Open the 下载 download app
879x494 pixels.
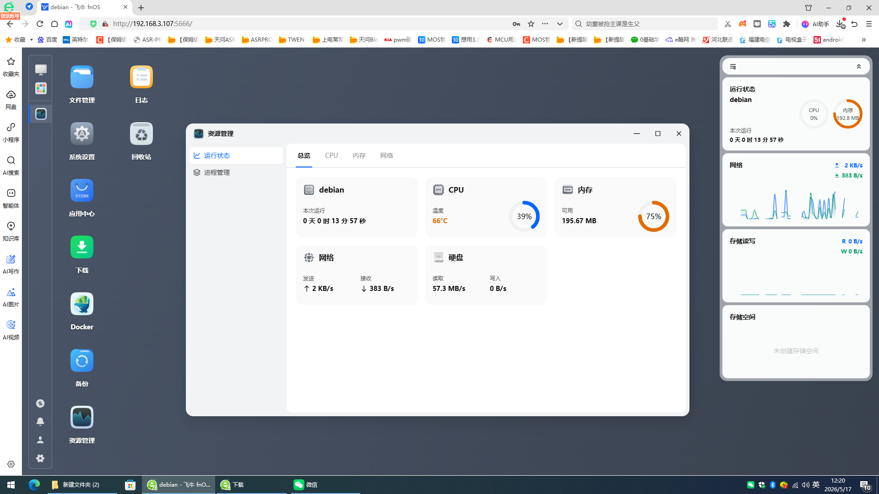click(82, 247)
